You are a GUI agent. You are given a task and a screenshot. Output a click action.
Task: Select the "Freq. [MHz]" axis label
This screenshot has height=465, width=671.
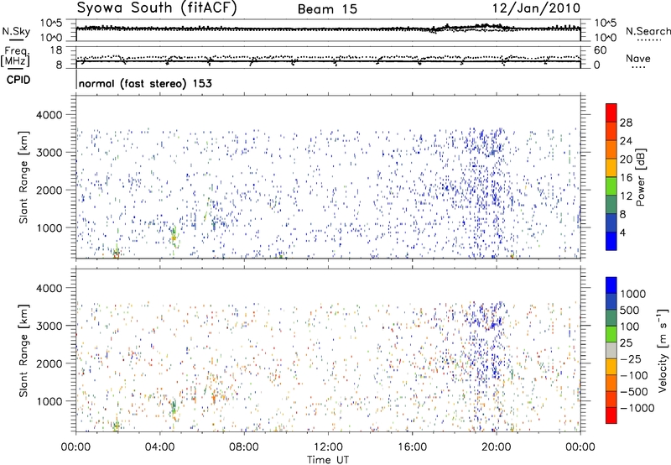click(16, 57)
